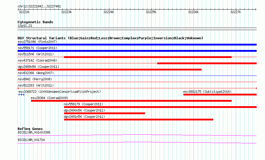This screenshot has width=265, height=160.
Task: Click the 32225k ruler mark
Action: pyautogui.click(x=151, y=12)
